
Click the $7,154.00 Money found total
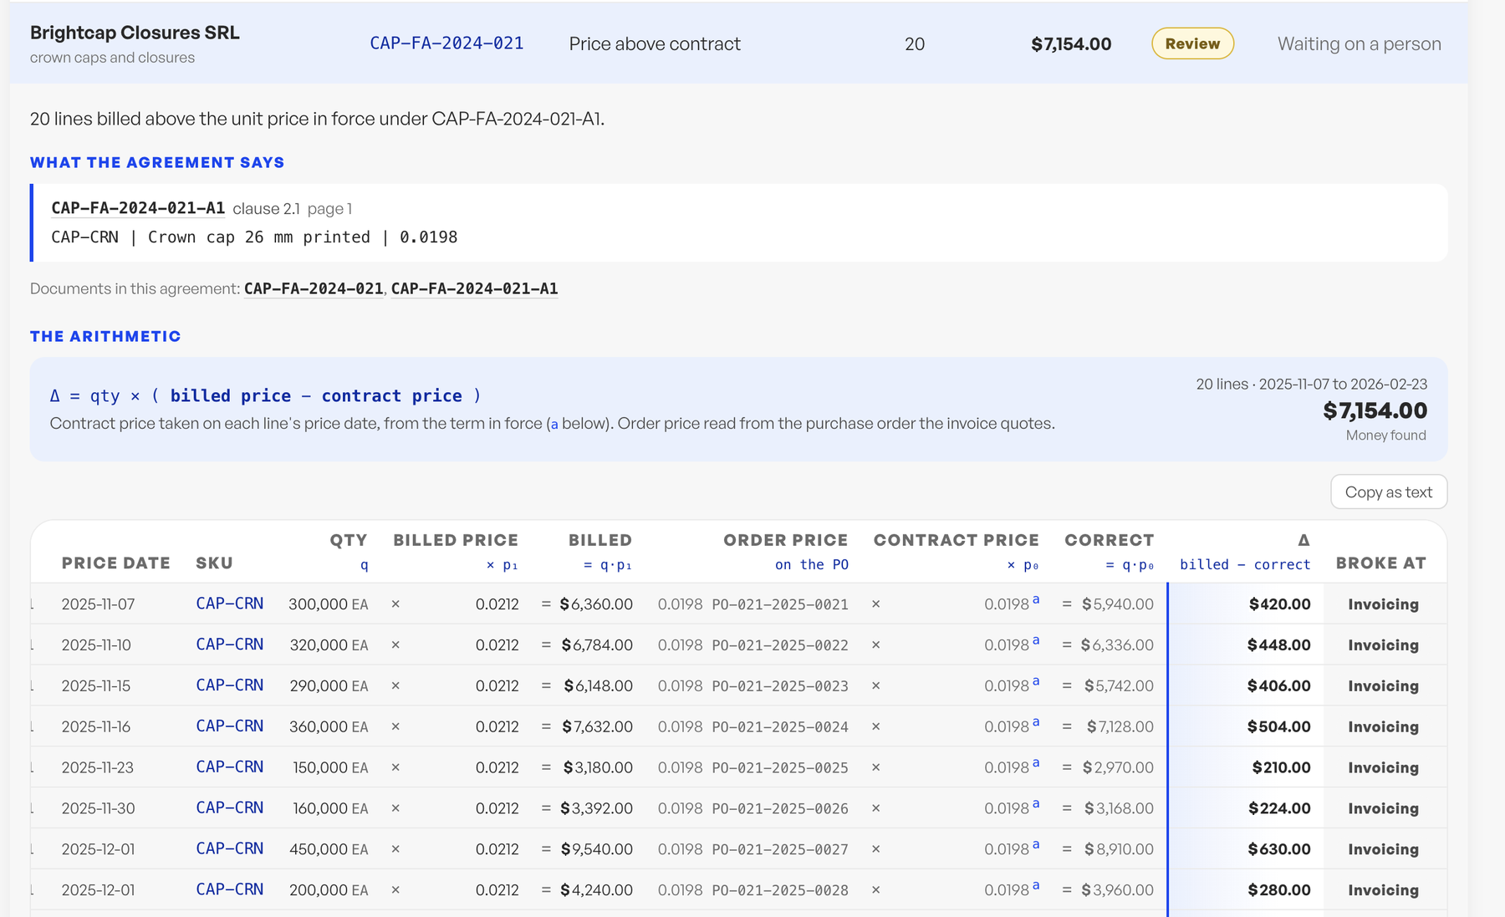tap(1375, 410)
